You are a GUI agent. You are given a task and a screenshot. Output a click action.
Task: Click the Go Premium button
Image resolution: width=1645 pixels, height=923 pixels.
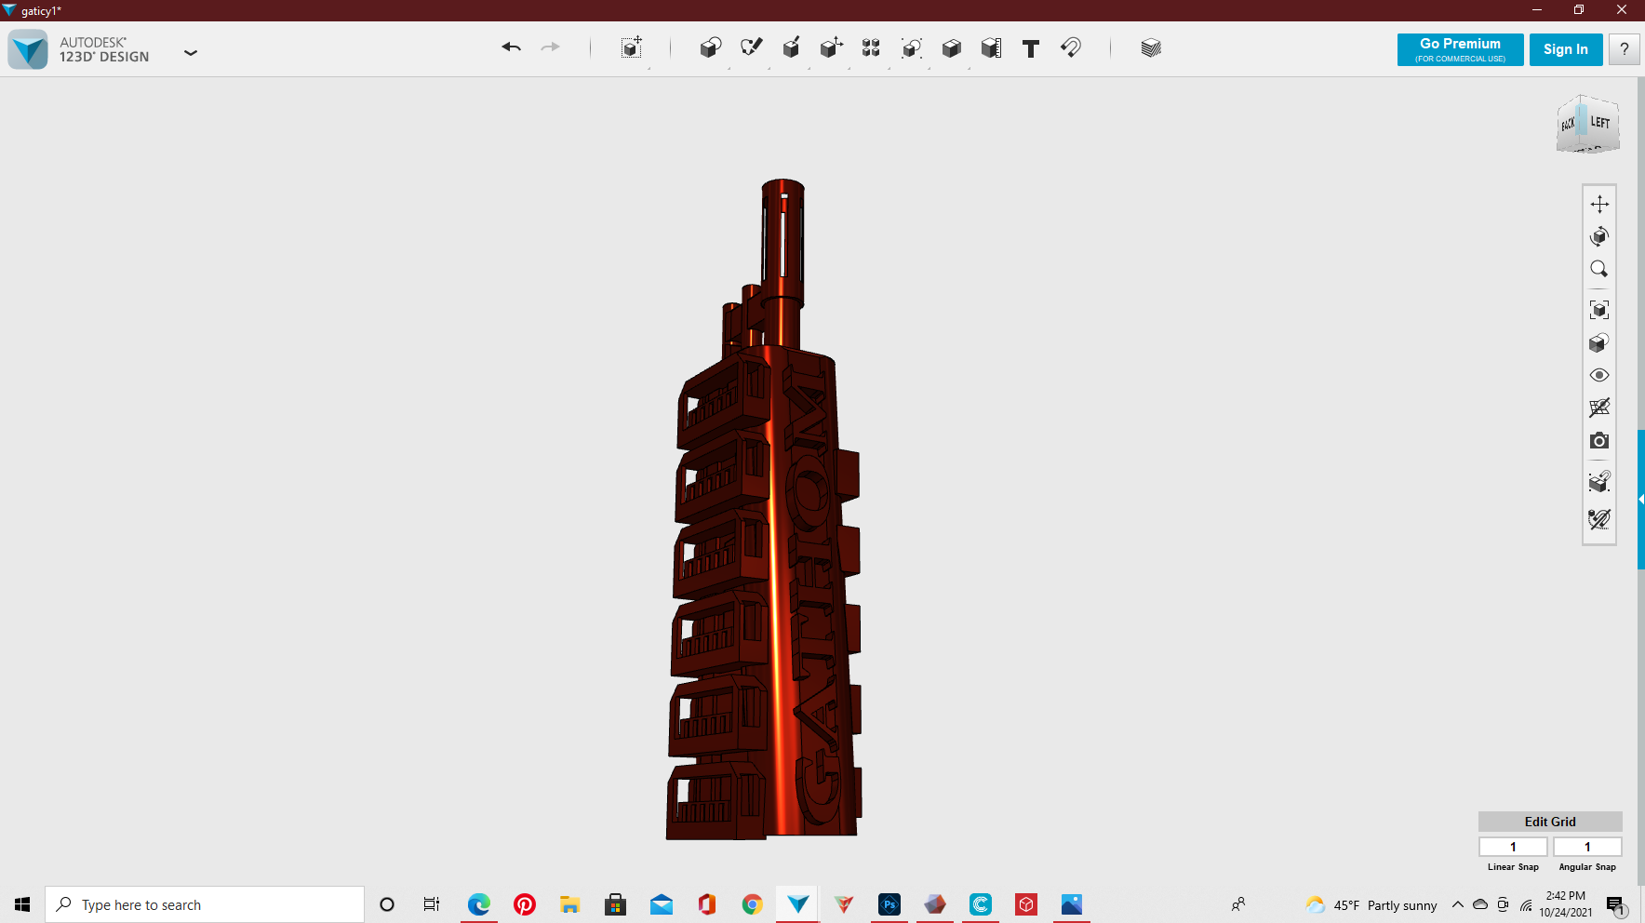(x=1460, y=49)
